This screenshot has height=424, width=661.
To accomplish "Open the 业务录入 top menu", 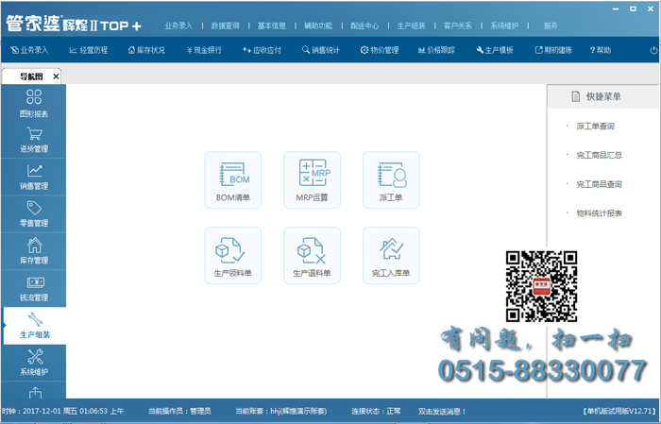I will (x=178, y=25).
